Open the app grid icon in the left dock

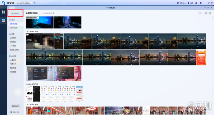3,12
